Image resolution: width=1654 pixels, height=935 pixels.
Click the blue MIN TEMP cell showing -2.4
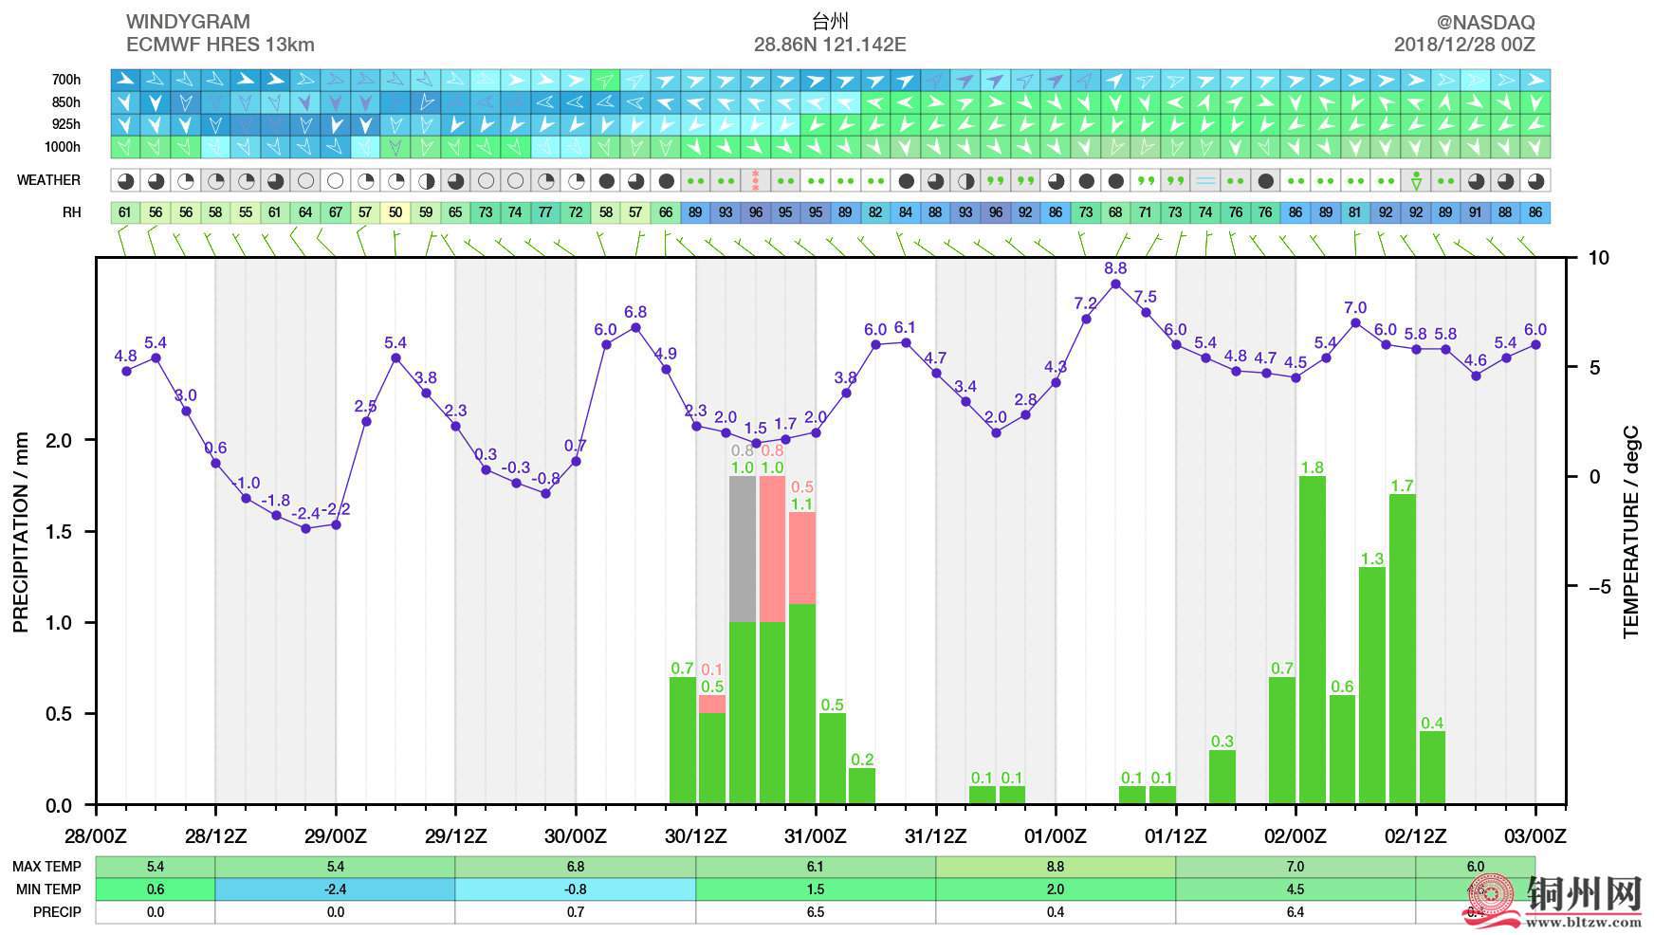pyautogui.click(x=336, y=889)
